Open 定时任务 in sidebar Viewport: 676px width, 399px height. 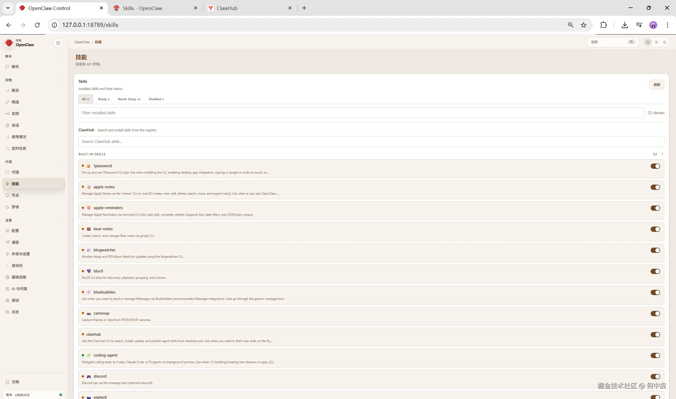click(19, 148)
